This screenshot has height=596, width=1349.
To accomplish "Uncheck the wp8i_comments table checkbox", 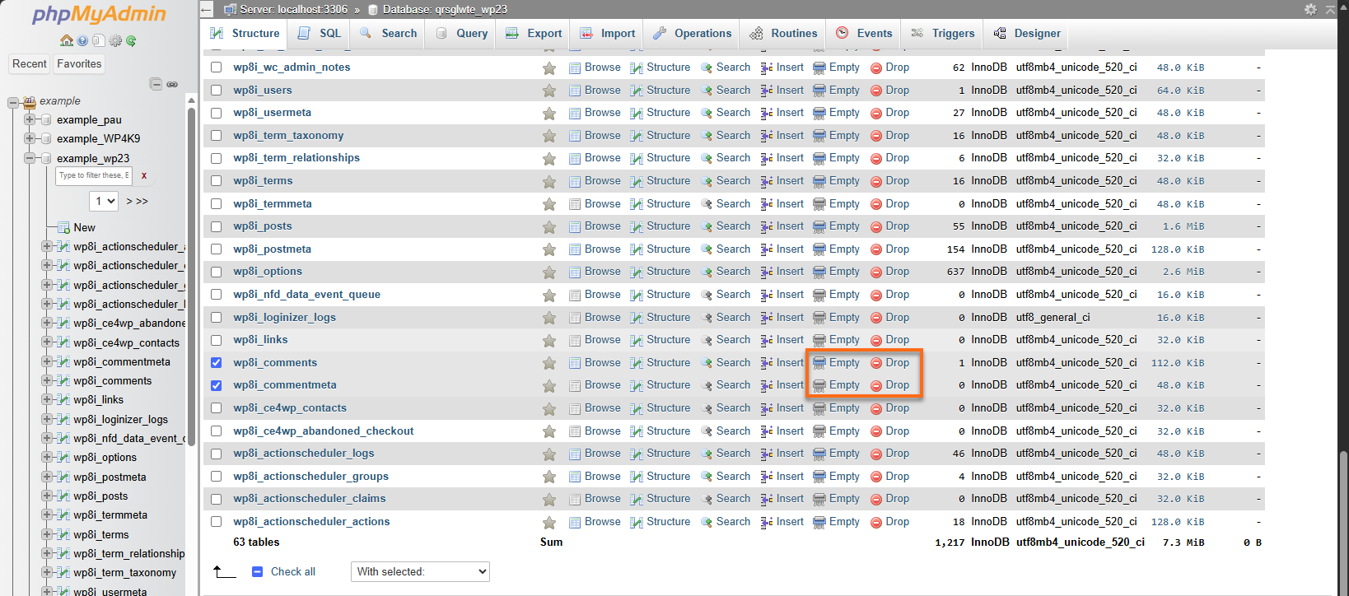I will point(217,362).
